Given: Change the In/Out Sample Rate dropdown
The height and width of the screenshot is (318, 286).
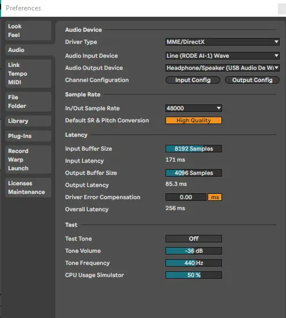Looking at the screenshot, I should pos(194,109).
